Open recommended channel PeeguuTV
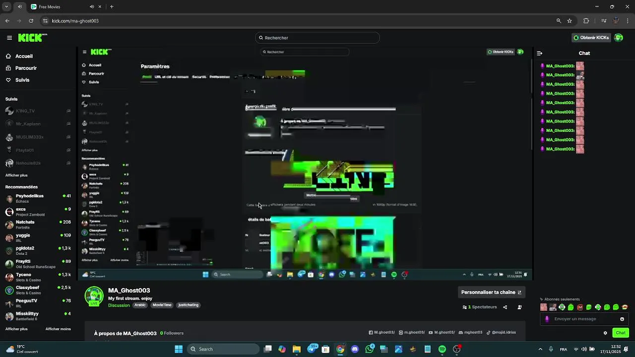635x357 pixels. tap(38, 303)
